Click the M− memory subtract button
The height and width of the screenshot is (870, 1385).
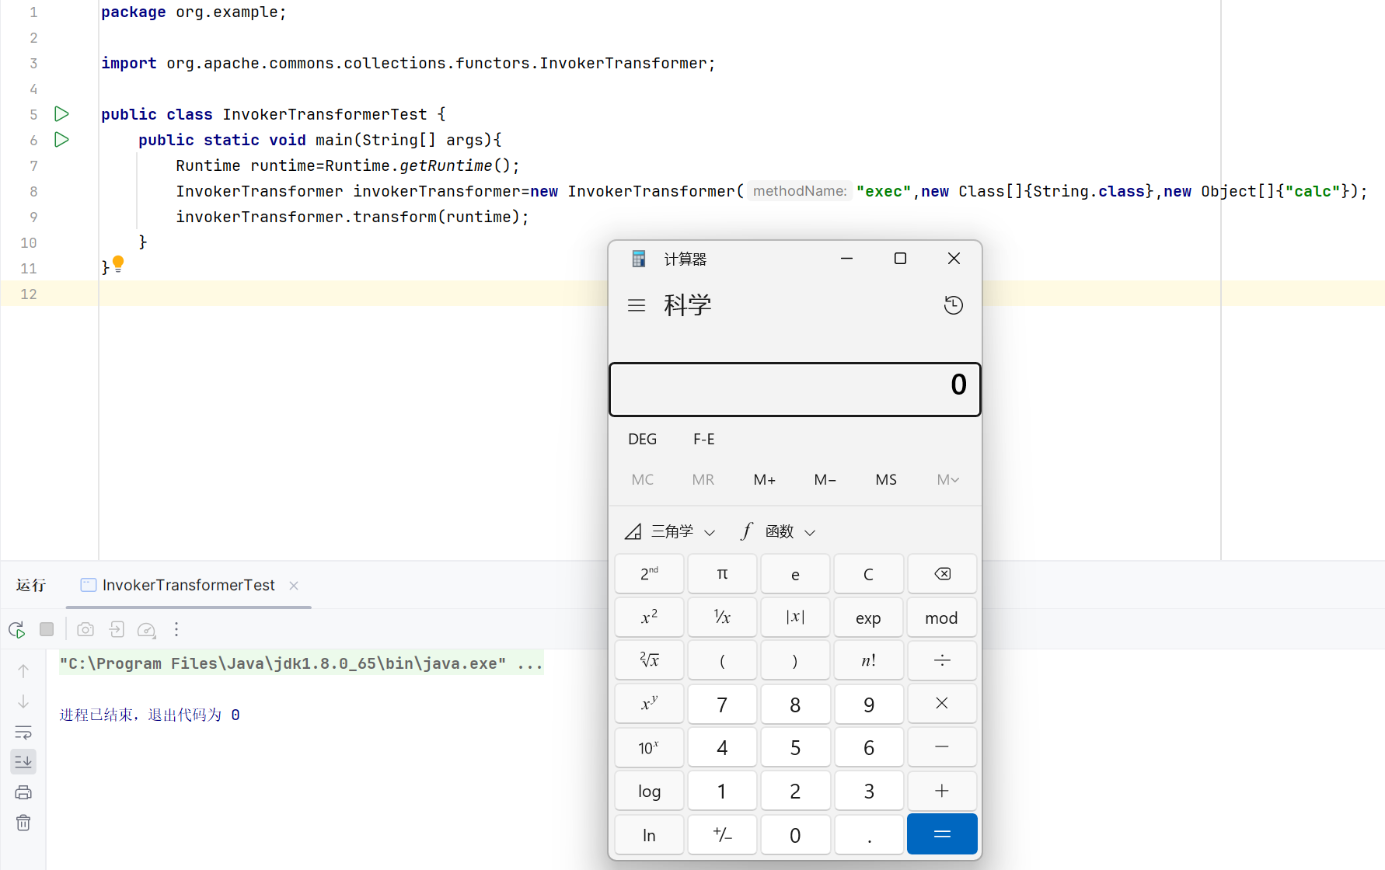click(x=825, y=479)
